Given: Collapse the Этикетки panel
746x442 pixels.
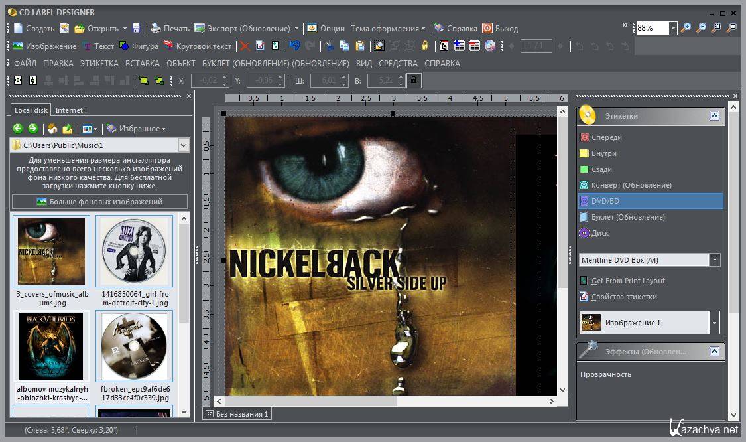Looking at the screenshot, I should pyautogui.click(x=714, y=115).
